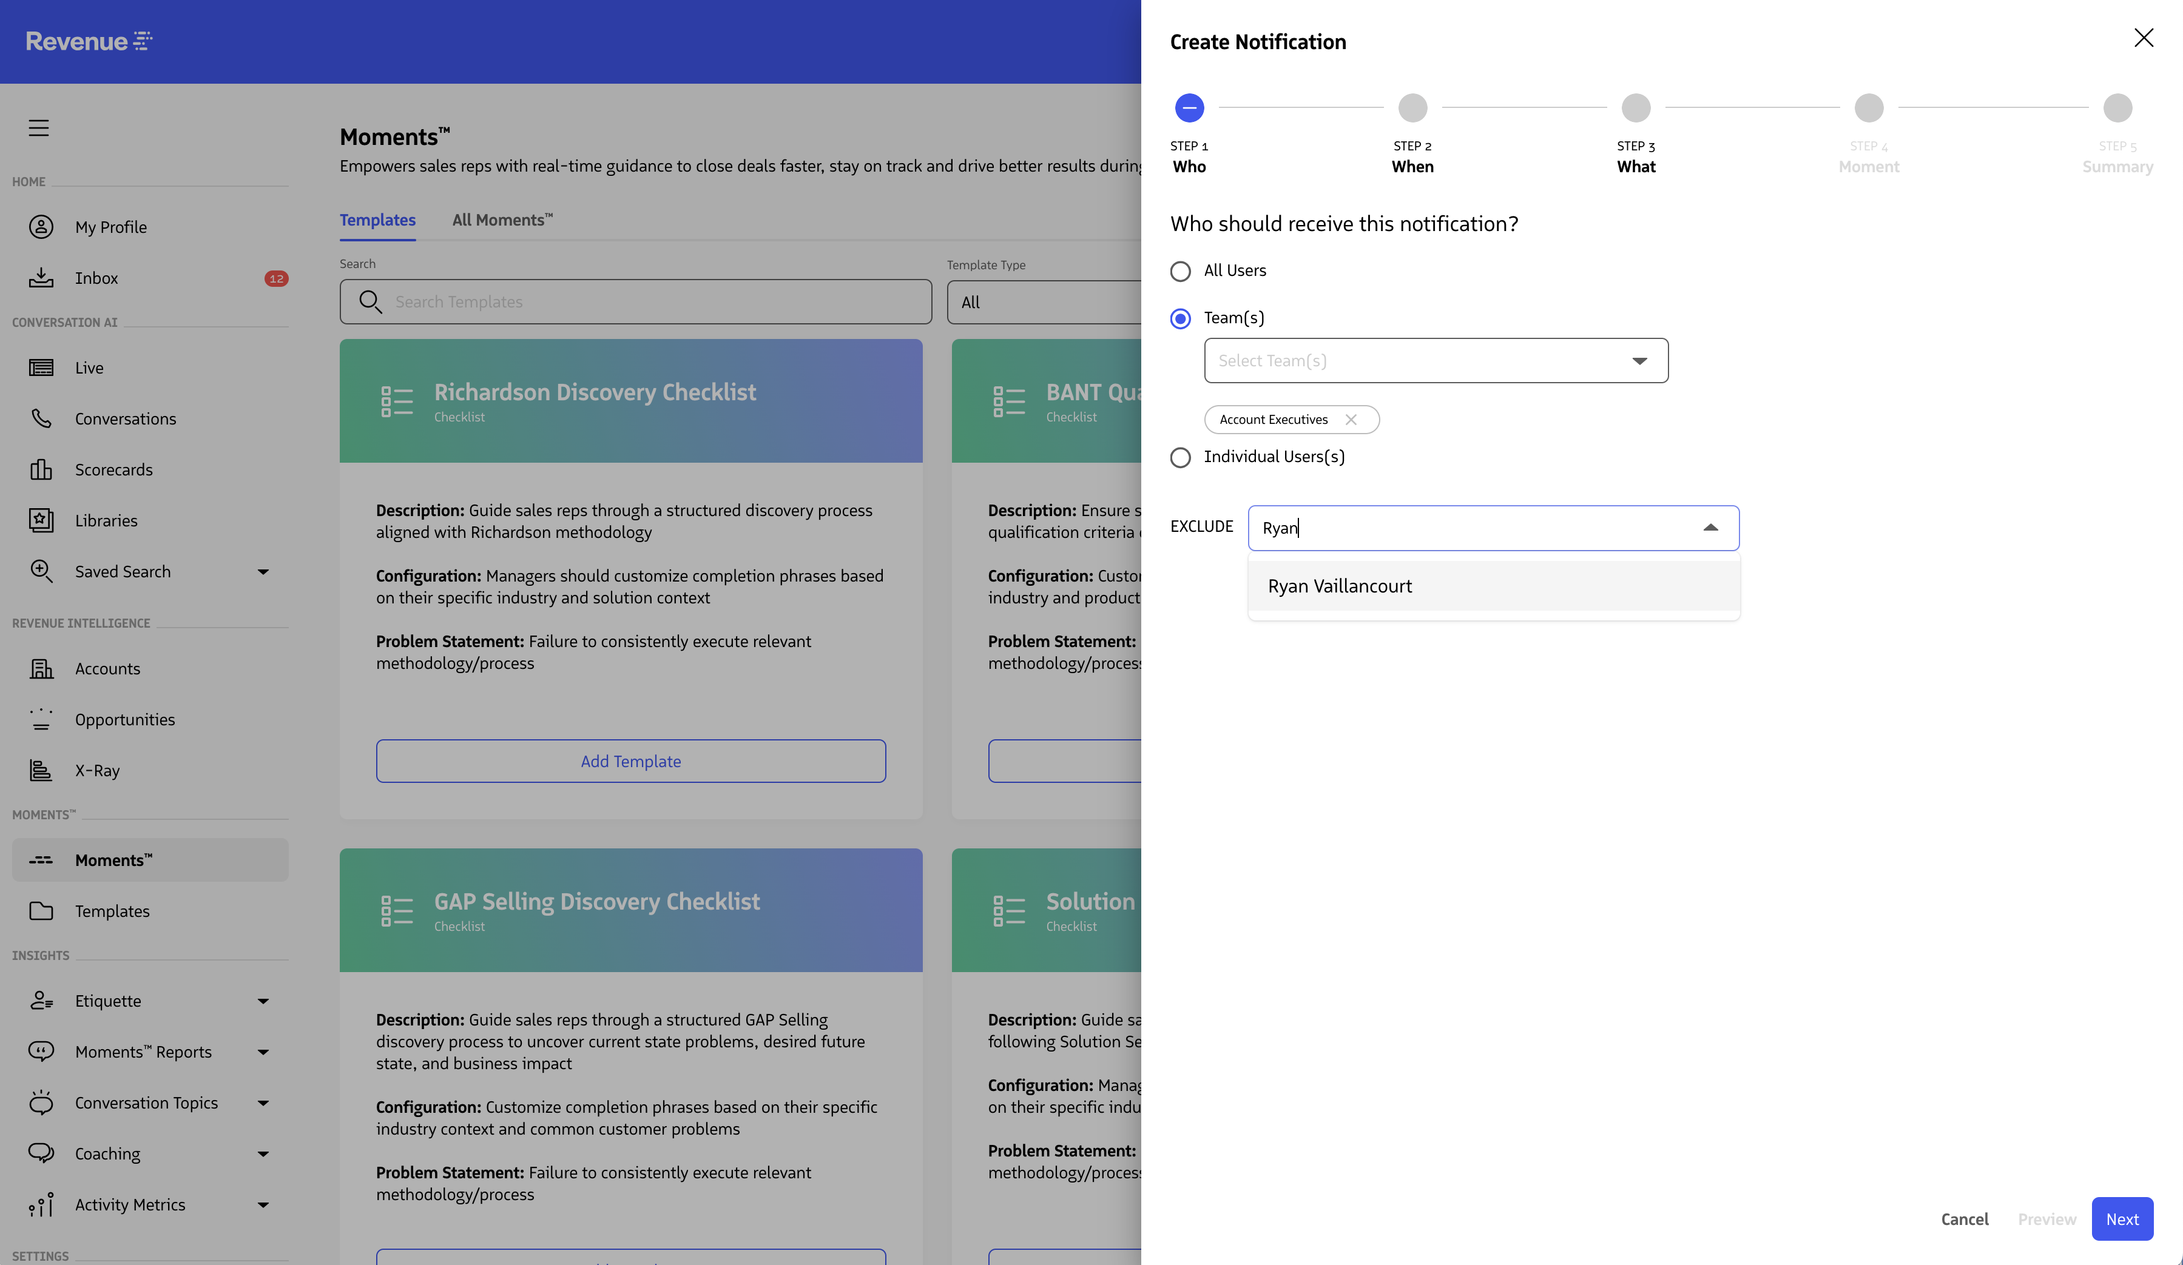Click the Live icon in the sidebar
2183x1265 pixels.
41,368
